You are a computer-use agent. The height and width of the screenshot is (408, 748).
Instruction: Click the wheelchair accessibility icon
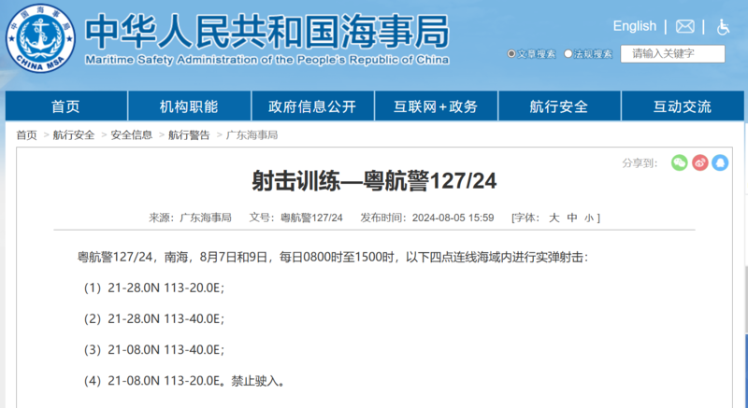pyautogui.click(x=723, y=26)
